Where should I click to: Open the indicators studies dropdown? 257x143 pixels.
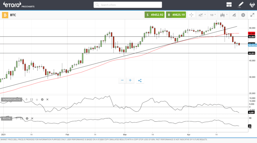click(201, 15)
